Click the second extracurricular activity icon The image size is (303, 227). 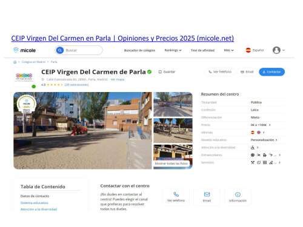[259, 155]
